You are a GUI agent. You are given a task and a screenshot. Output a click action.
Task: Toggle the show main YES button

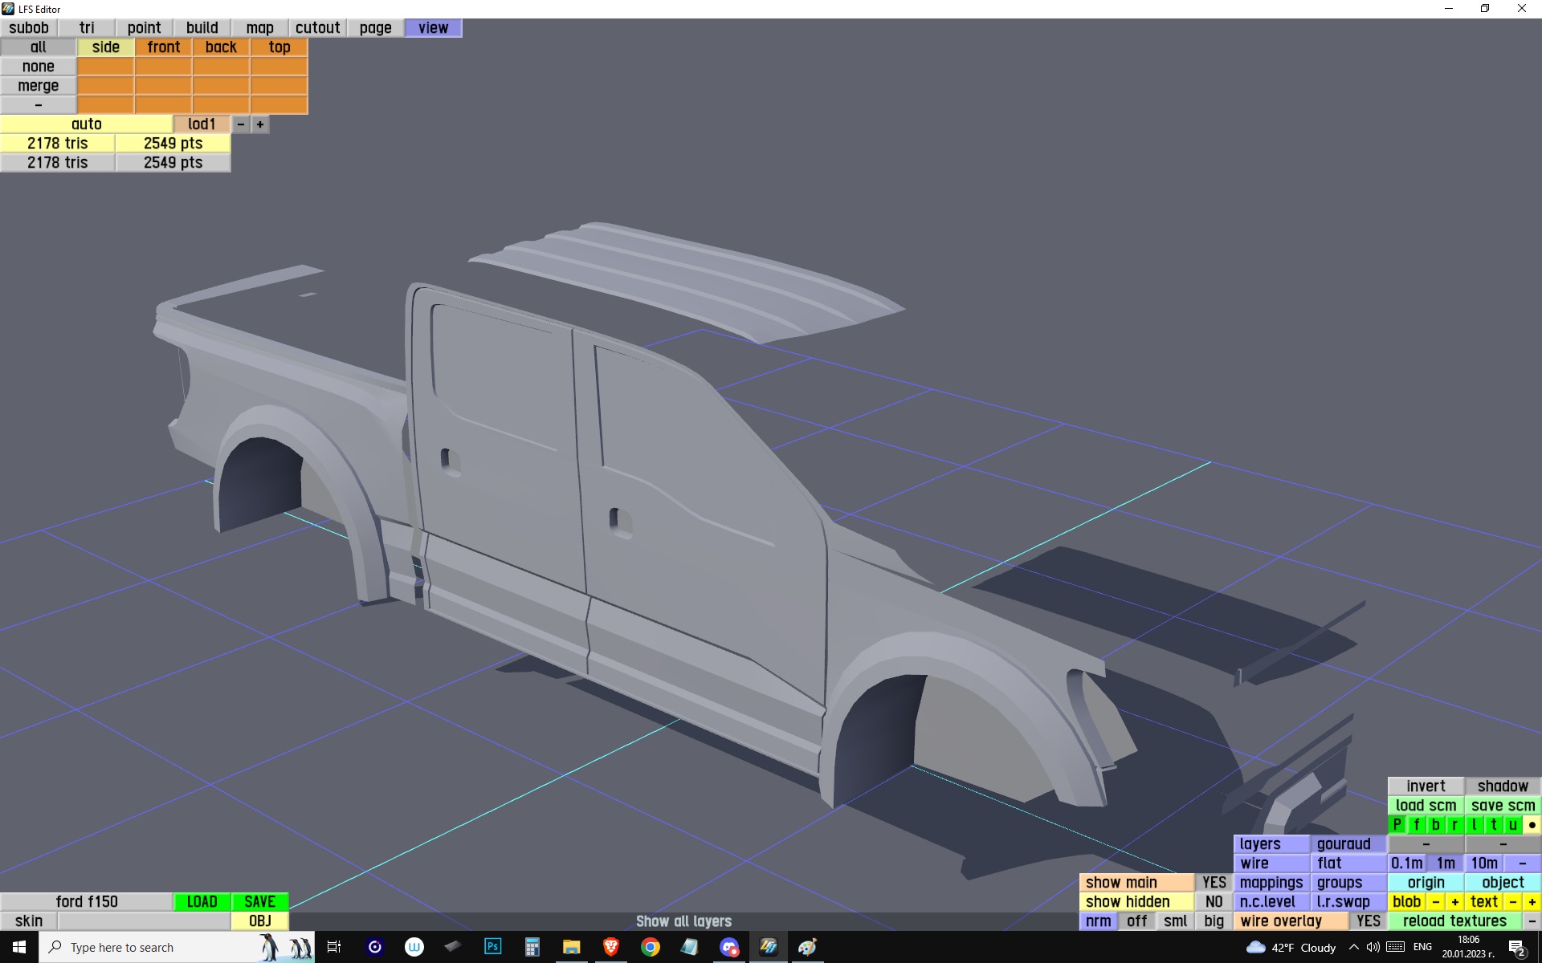click(1214, 883)
